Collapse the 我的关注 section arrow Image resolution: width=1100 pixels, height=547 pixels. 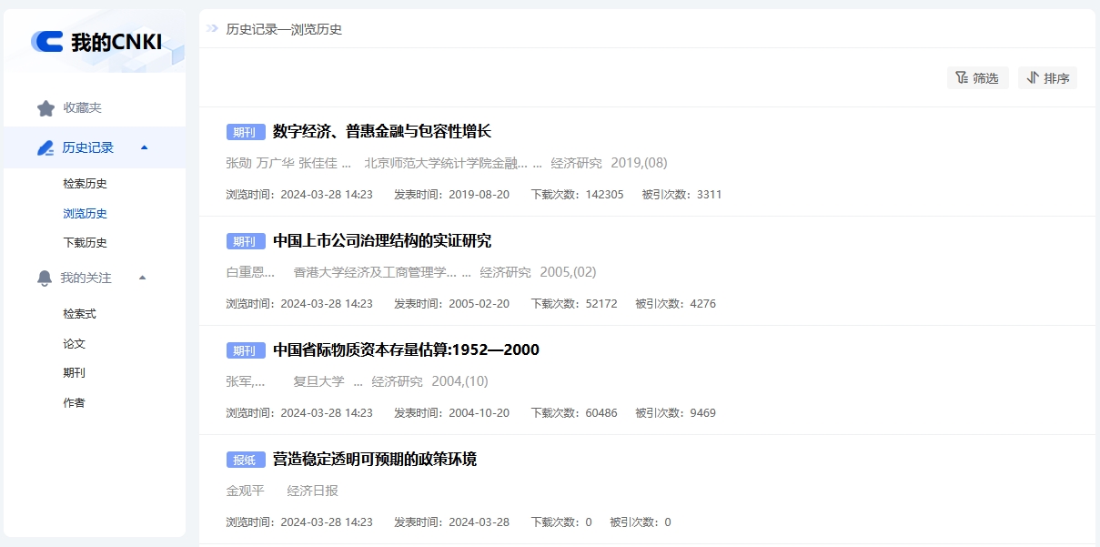pyautogui.click(x=142, y=278)
